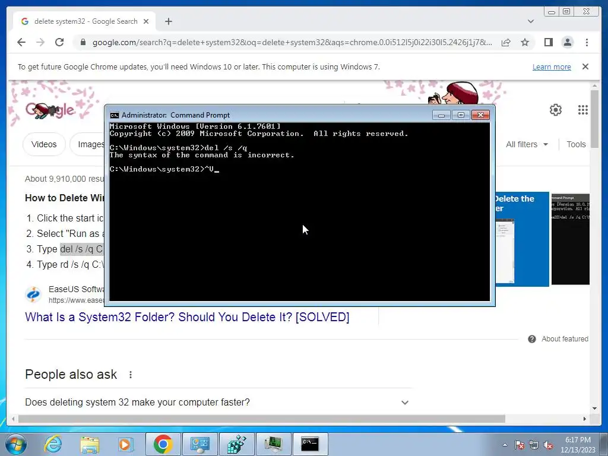Viewport: 608px width, 456px height.
Task: Open the share icon in address bar
Action: coord(506,42)
